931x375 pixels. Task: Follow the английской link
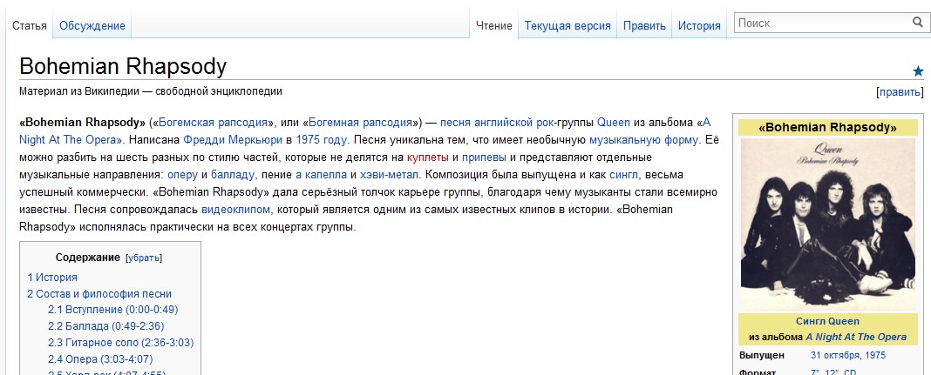click(x=504, y=123)
